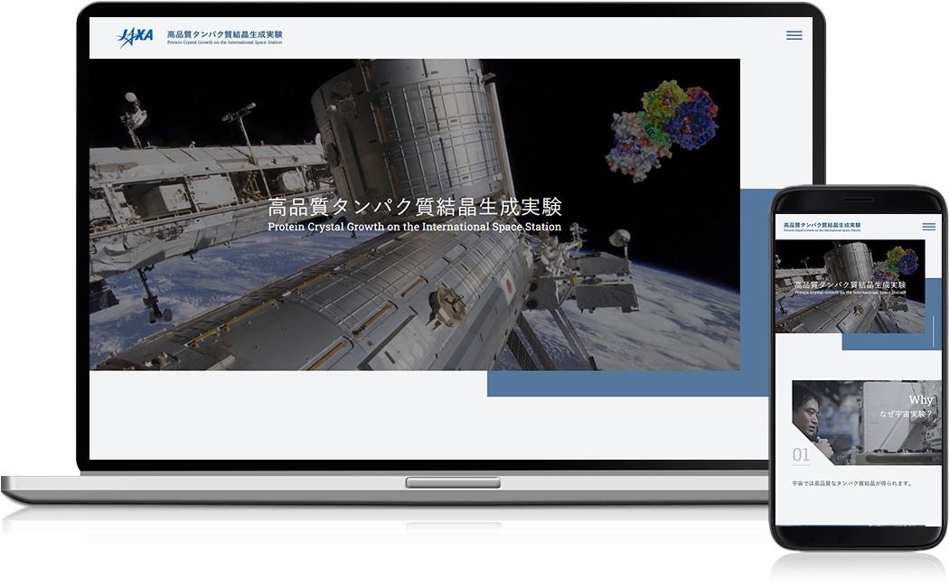This screenshot has height=587, width=949.
Task: Click the English subtitle under the hero heading
Action: pyautogui.click(x=415, y=227)
